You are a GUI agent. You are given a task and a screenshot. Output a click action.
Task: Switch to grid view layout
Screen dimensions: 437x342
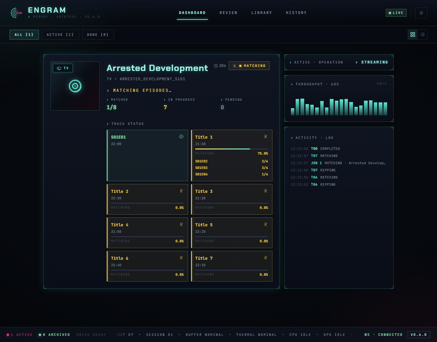(x=413, y=34)
